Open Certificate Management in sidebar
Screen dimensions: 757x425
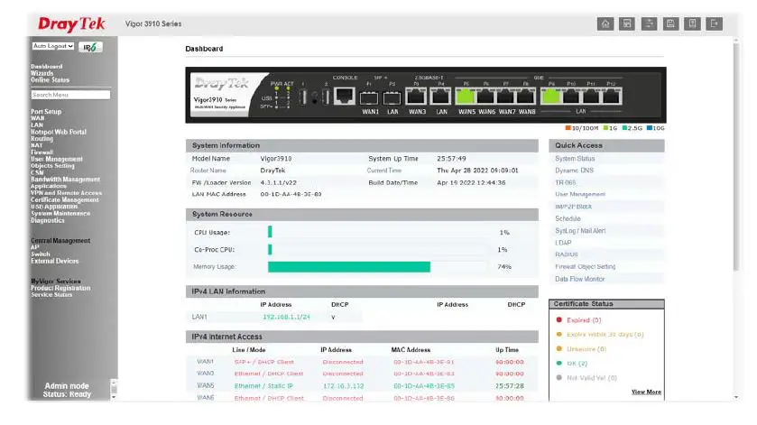click(x=65, y=199)
